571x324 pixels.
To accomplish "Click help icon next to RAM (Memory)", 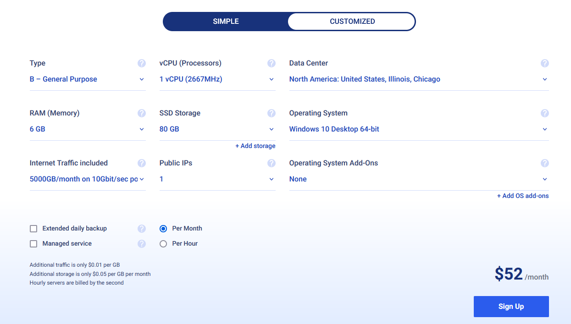I will pos(142,113).
